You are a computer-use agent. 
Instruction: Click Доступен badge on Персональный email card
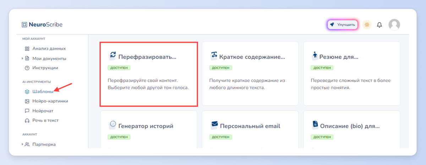click(x=220, y=137)
